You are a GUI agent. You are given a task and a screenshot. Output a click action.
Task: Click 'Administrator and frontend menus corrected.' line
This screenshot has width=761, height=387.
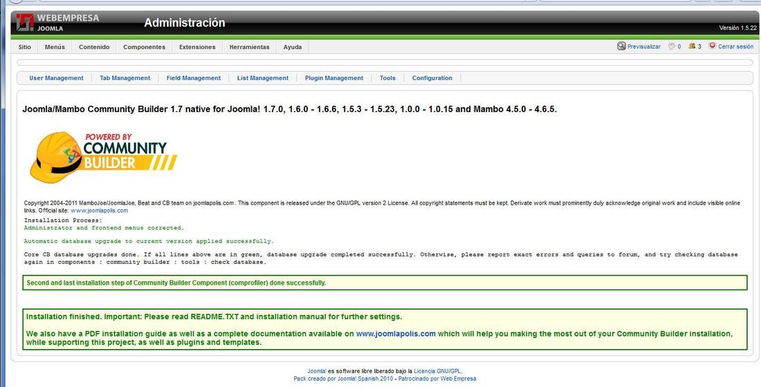[x=104, y=227]
